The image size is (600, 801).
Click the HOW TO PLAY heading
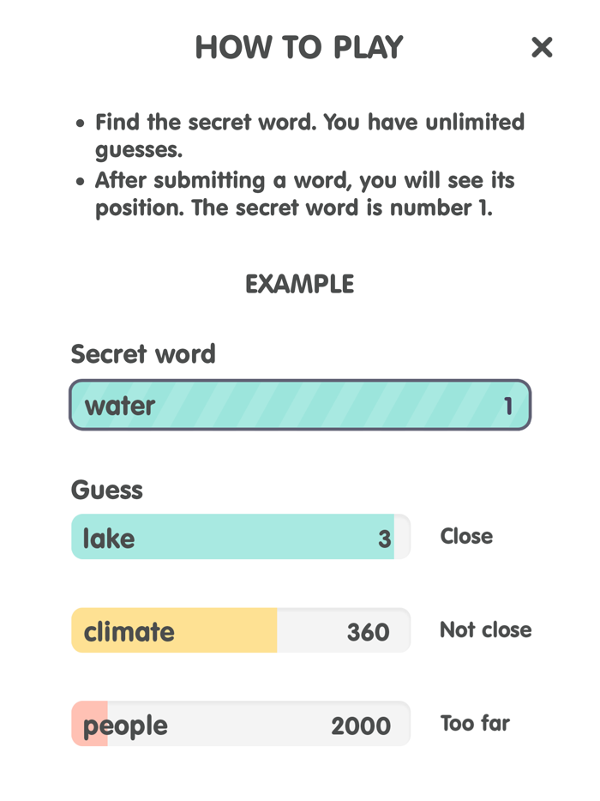[299, 48]
